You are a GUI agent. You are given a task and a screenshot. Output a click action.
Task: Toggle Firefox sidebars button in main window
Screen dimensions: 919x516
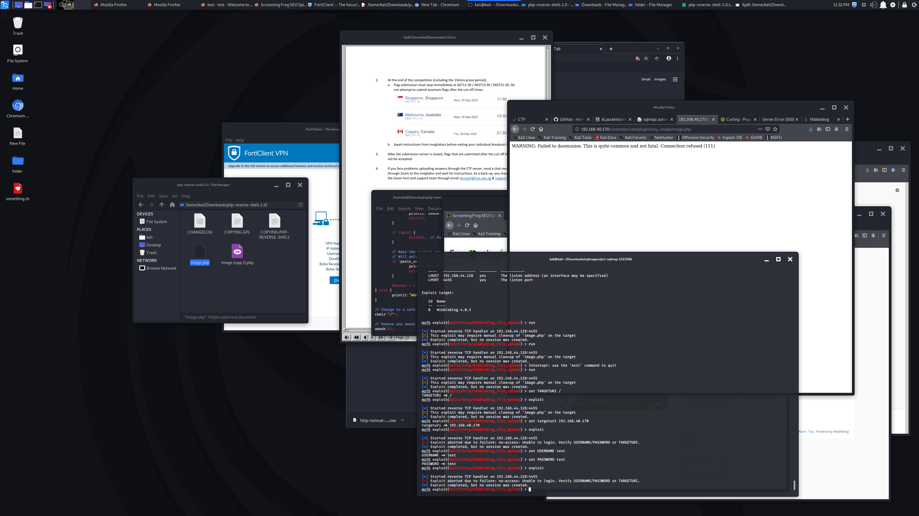[x=828, y=129]
